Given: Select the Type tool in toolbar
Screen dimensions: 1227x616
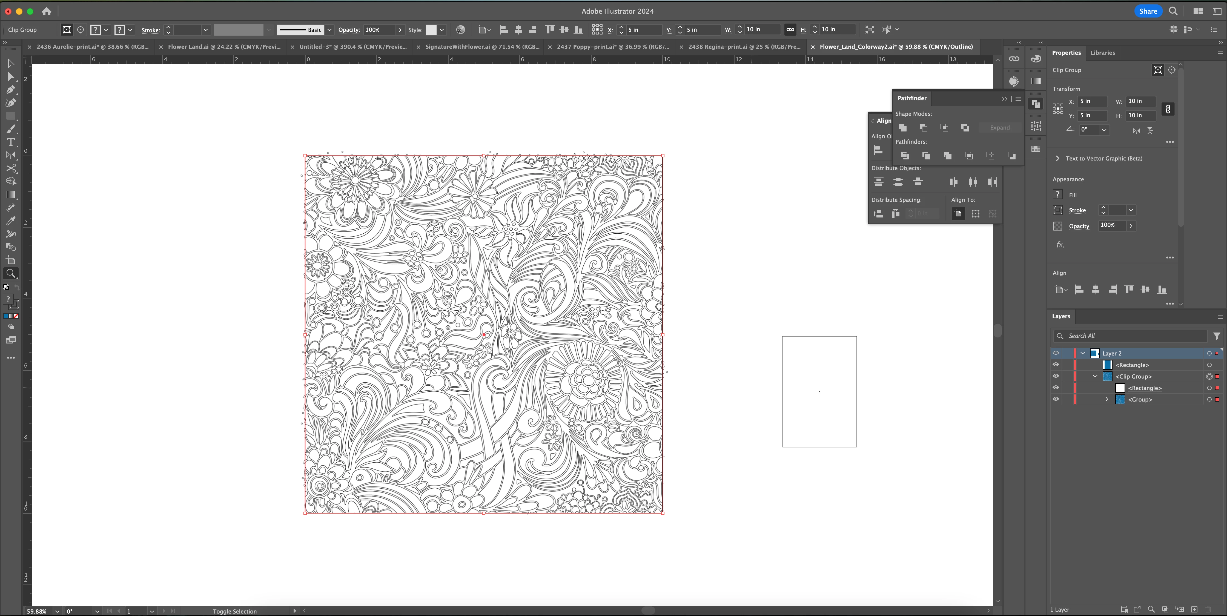Looking at the screenshot, I should [x=10, y=142].
